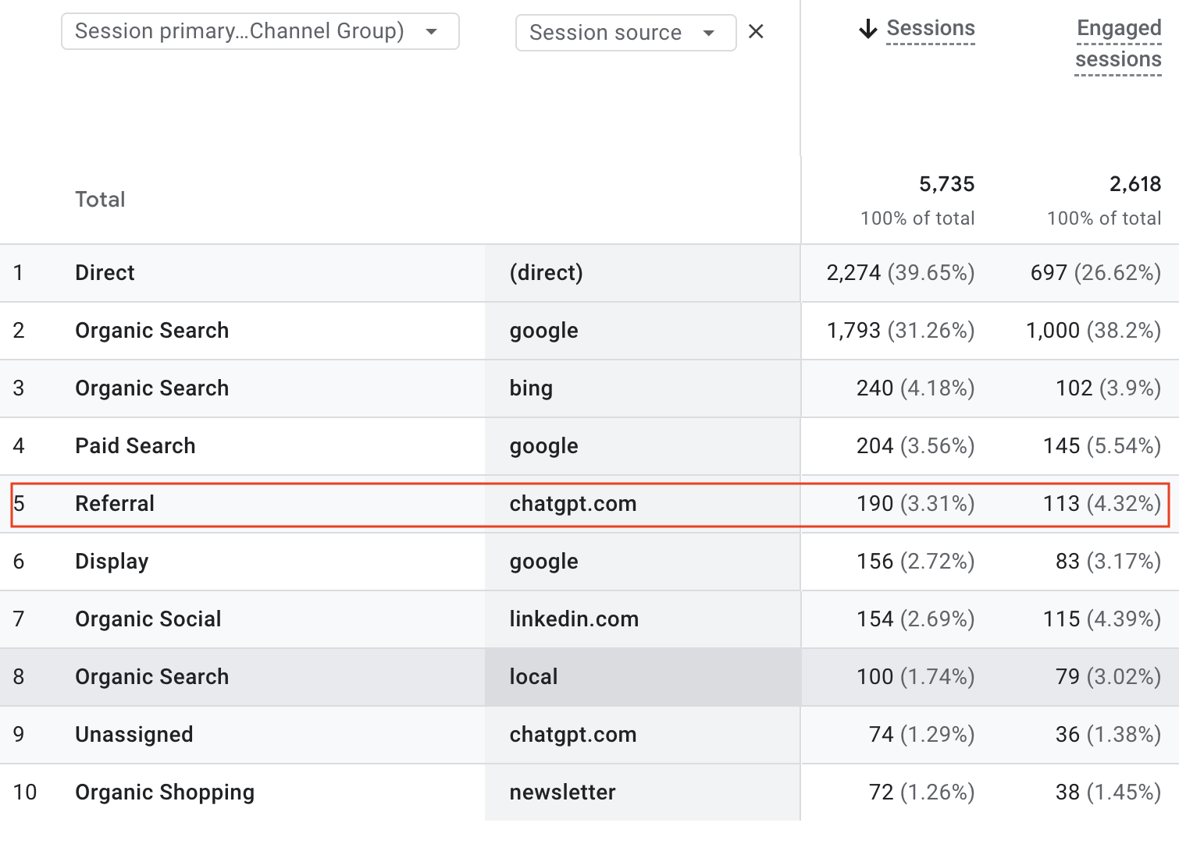Click the 79 (3.02%) engaged sessions value
The height and width of the screenshot is (858, 1179).
click(1109, 677)
